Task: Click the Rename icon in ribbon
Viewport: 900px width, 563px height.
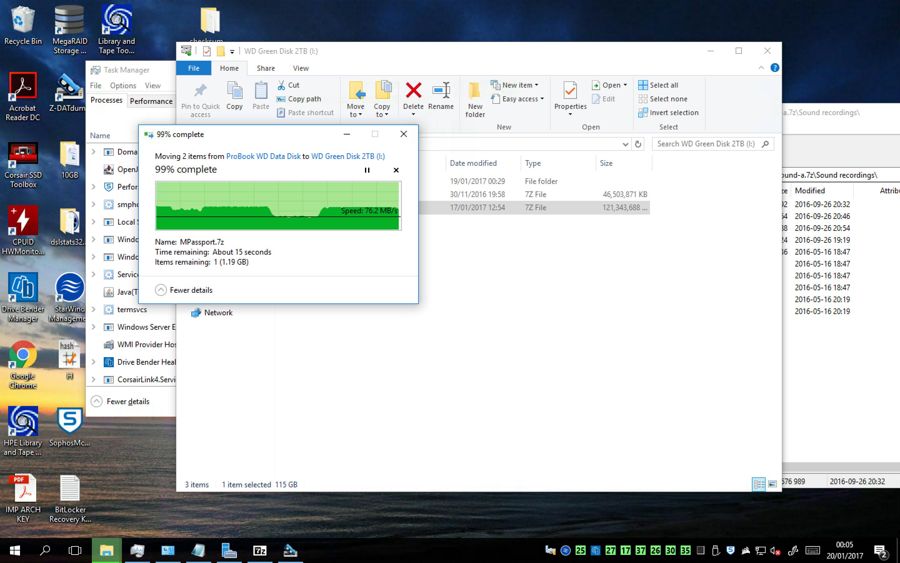Action: [441, 90]
